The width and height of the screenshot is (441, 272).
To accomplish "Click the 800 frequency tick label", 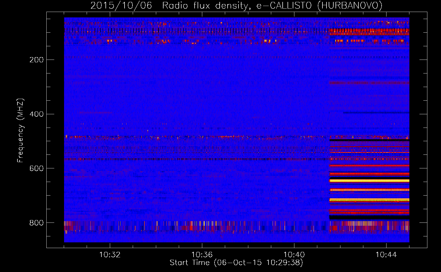I will coord(37,223).
